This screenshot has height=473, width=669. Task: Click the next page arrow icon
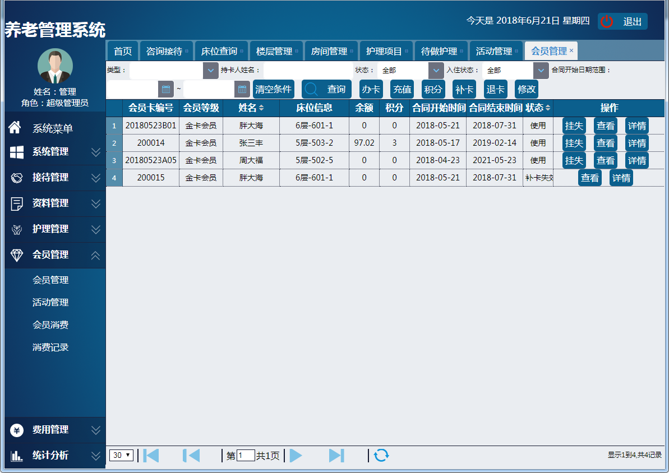coord(296,456)
